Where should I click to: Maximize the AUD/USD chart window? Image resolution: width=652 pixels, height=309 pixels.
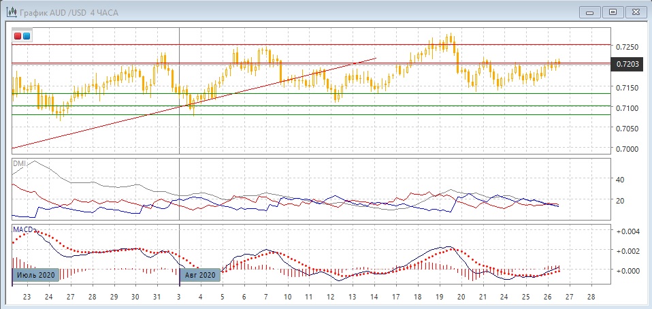point(613,12)
